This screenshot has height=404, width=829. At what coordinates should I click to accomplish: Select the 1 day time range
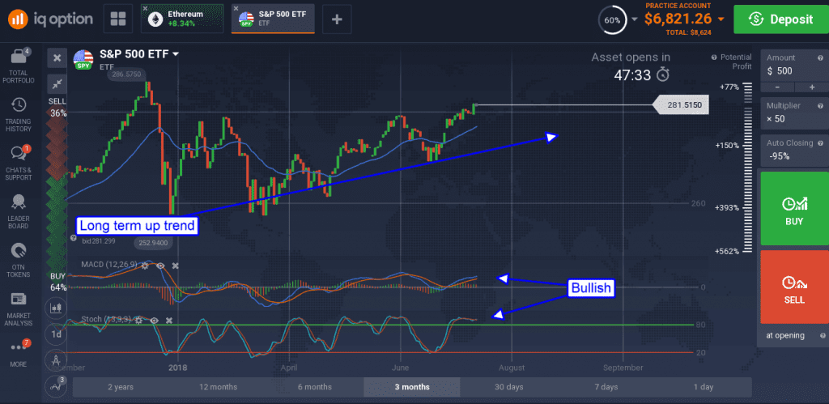pyautogui.click(x=704, y=387)
